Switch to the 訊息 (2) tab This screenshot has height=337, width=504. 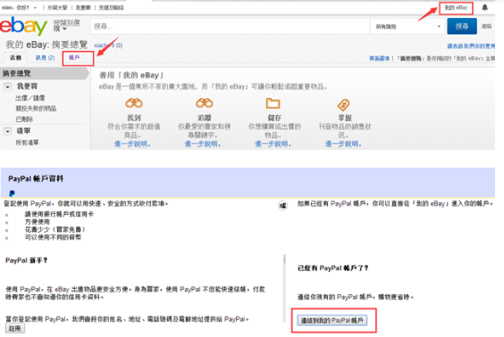pos(45,58)
